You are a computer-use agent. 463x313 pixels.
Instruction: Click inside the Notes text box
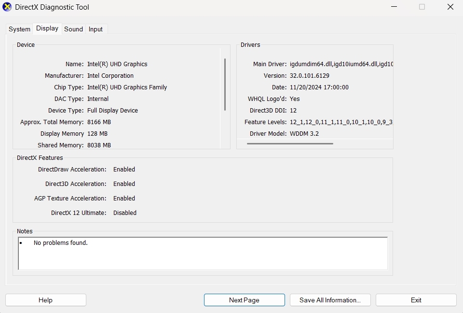point(203,254)
